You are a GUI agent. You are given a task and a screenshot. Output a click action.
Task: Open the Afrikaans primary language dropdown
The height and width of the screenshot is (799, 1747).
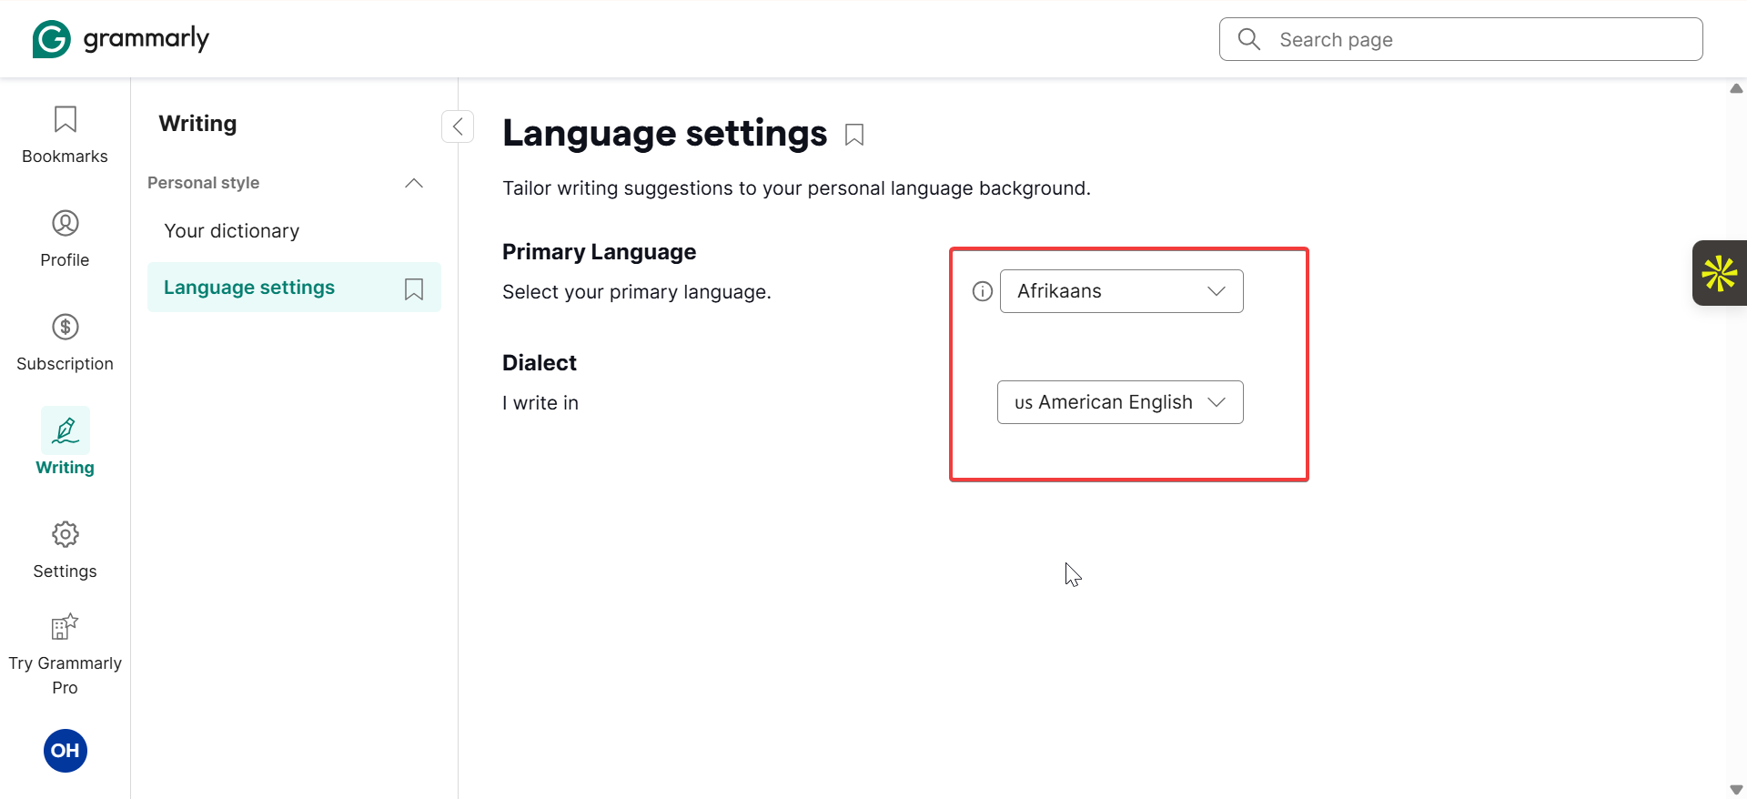1121,291
